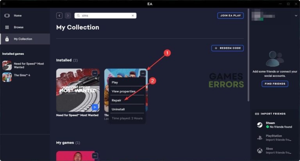Open three-dot menu on Need for Speed tile

click(x=95, y=73)
